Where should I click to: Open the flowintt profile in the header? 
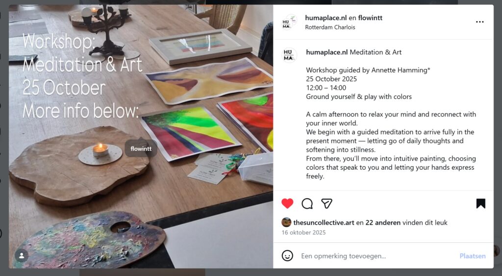point(370,18)
